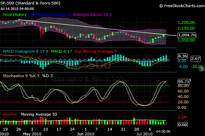Click the Moving Average 50 label
Viewport: 205px width, 136px height.
(x=39, y=114)
